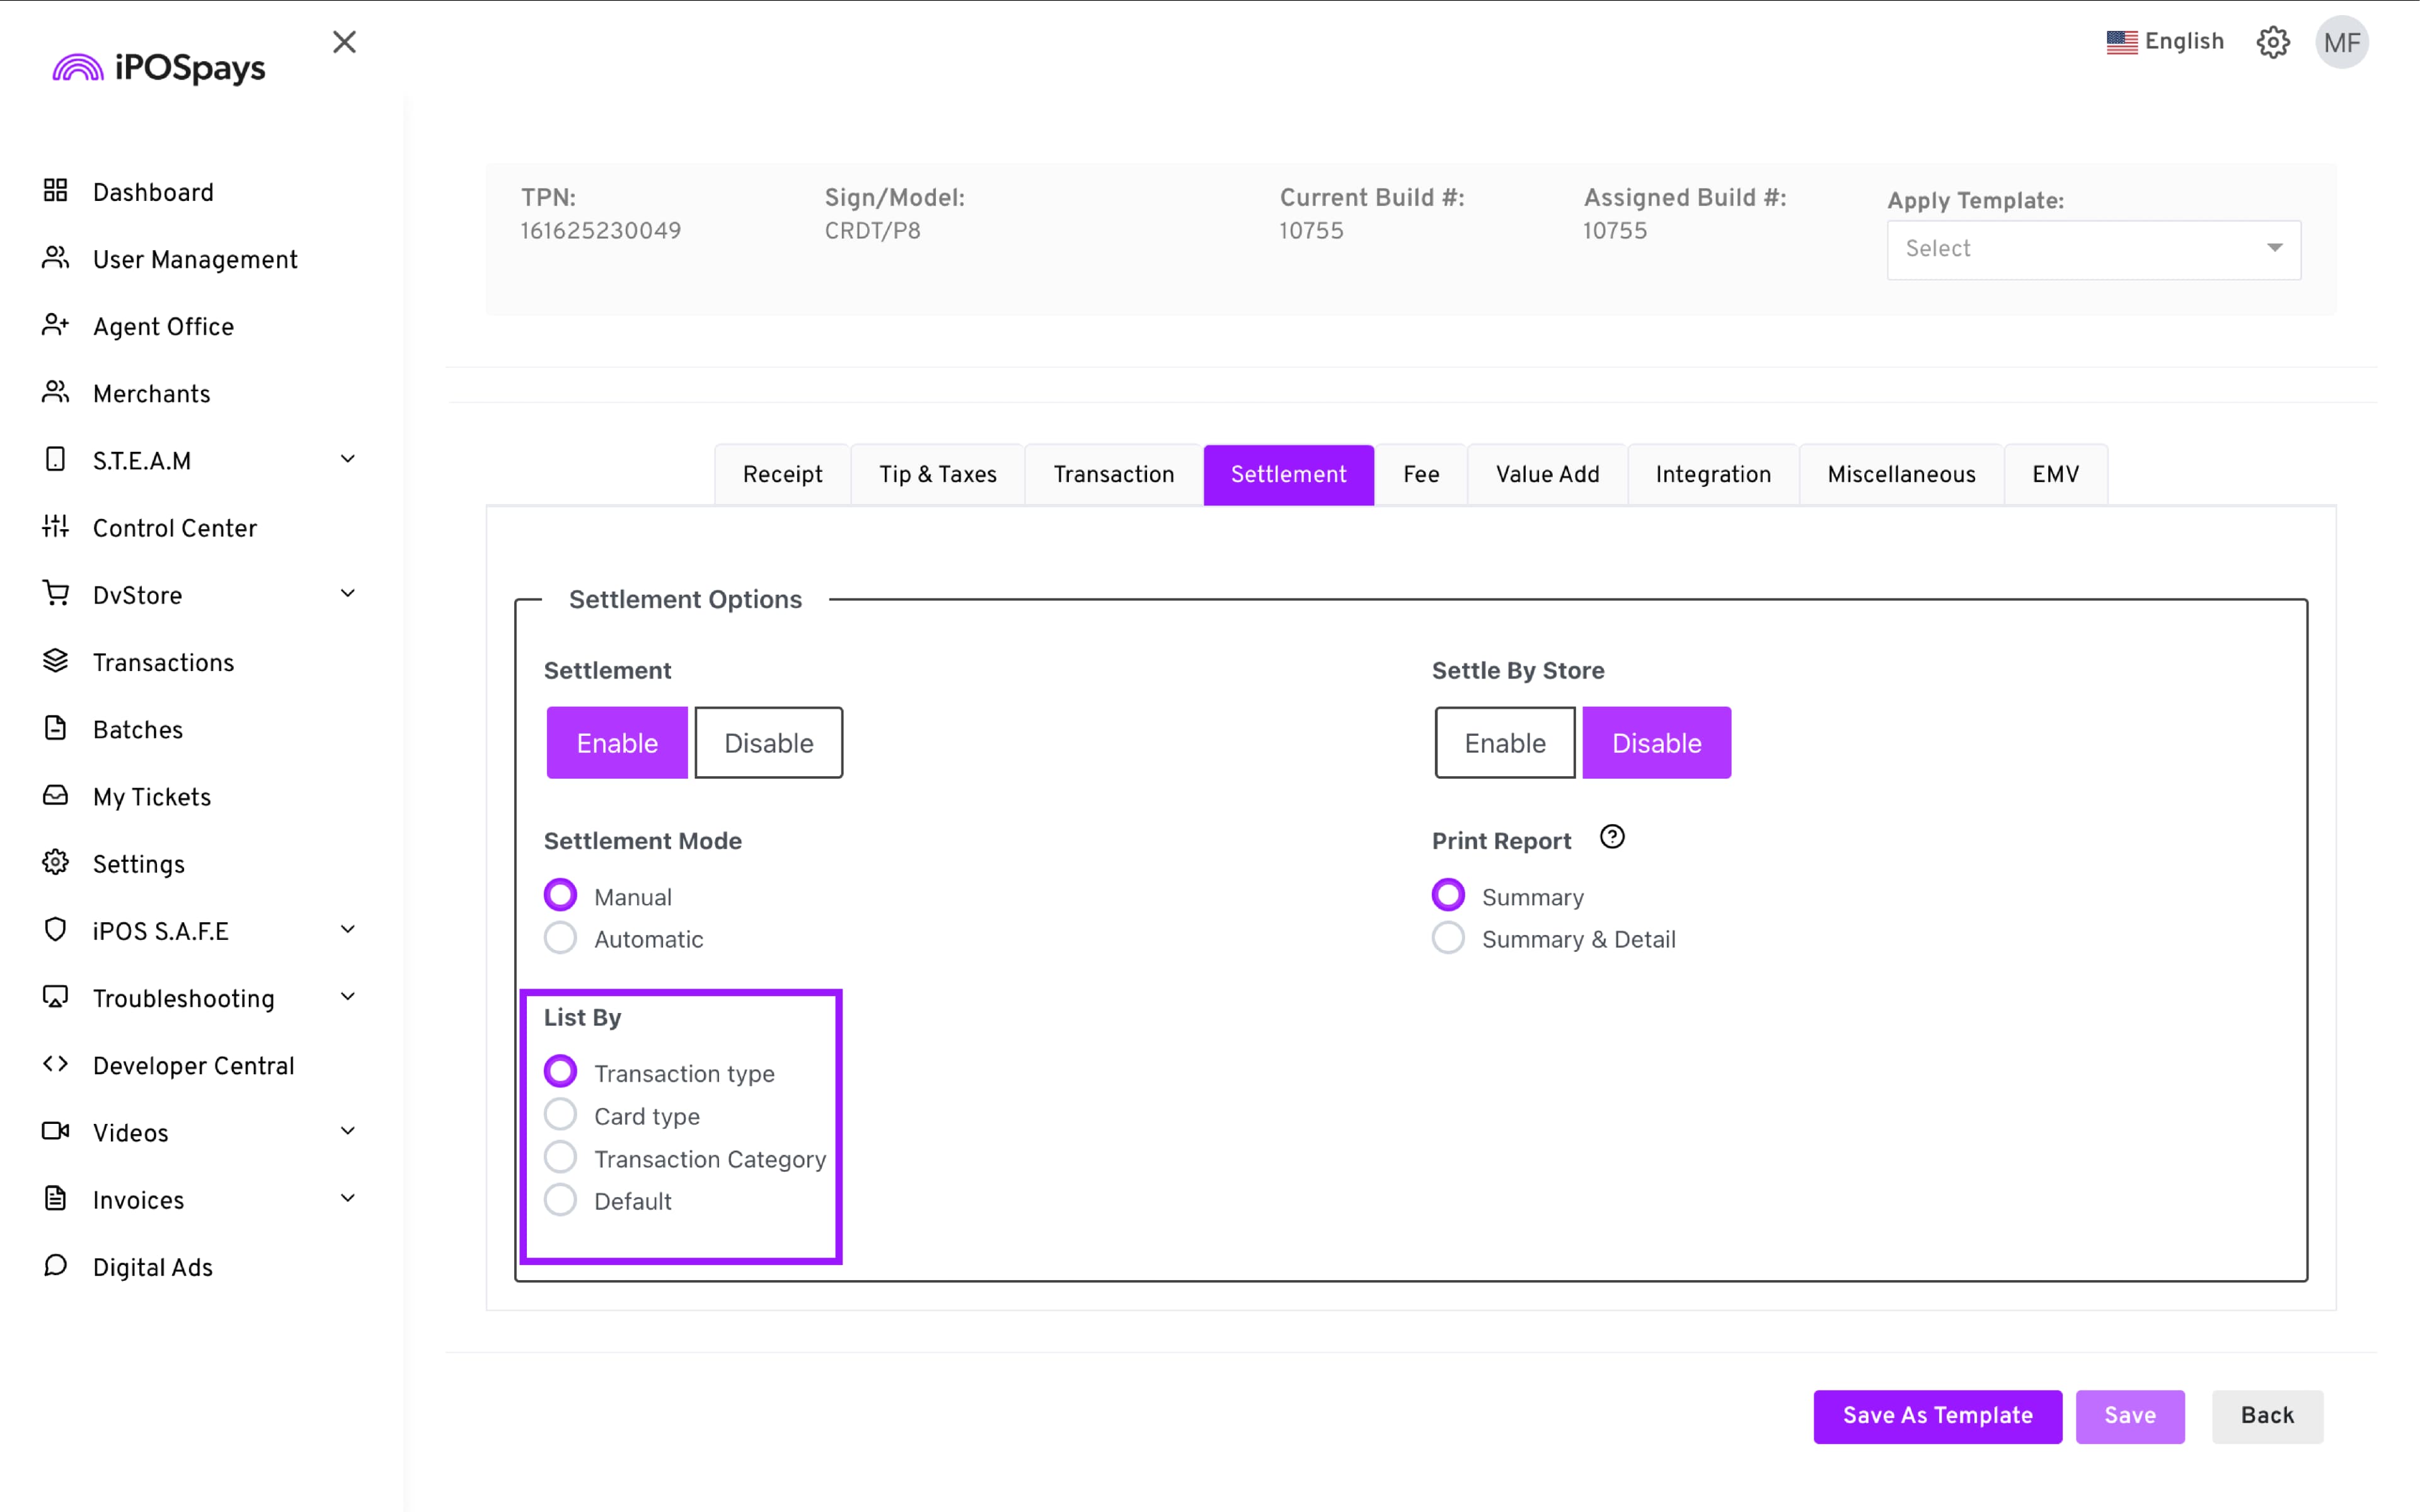Expand the S.T.E.A.M sidebar menu
The image size is (2420, 1512).
click(x=347, y=459)
